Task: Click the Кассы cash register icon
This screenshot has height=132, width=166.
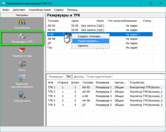Action: pyautogui.click(x=22, y=65)
